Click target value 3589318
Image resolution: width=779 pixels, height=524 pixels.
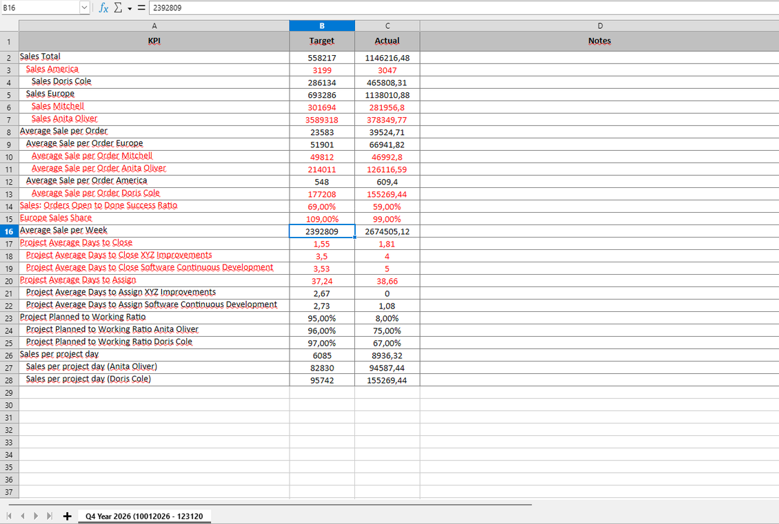[322, 120]
